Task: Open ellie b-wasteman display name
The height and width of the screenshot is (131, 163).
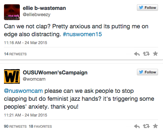Action: tap(44, 8)
